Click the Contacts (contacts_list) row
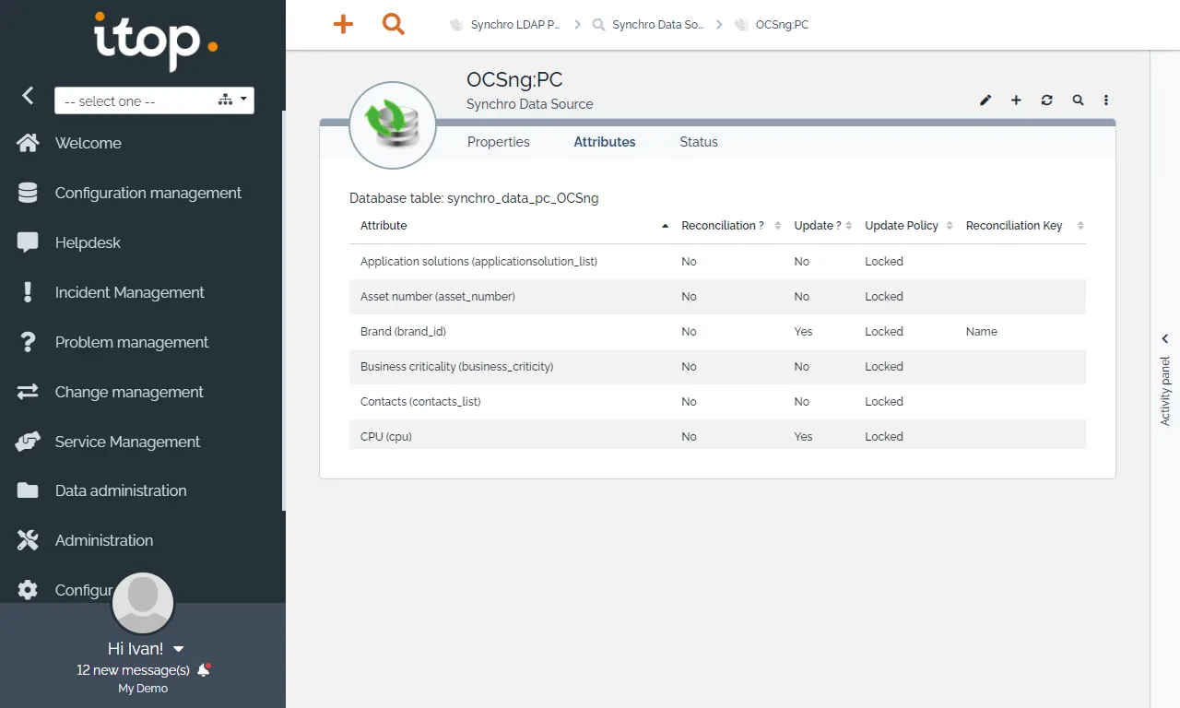 tap(717, 402)
